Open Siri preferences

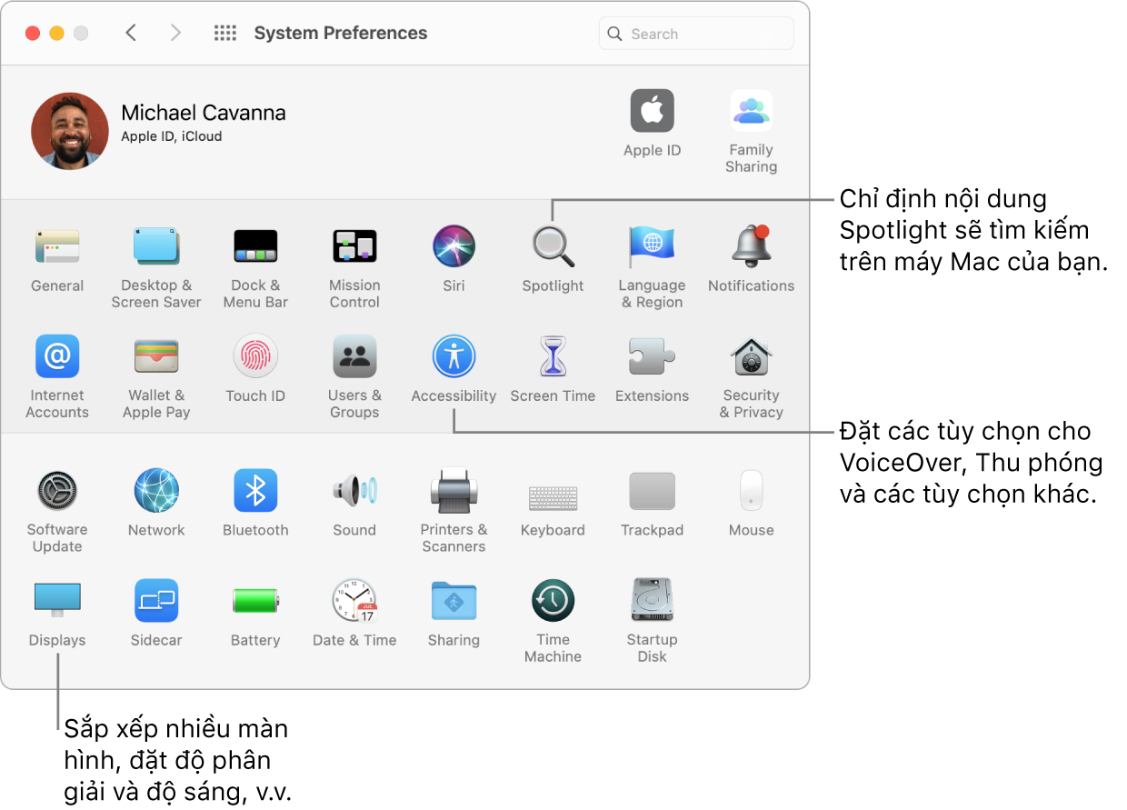[x=454, y=246]
